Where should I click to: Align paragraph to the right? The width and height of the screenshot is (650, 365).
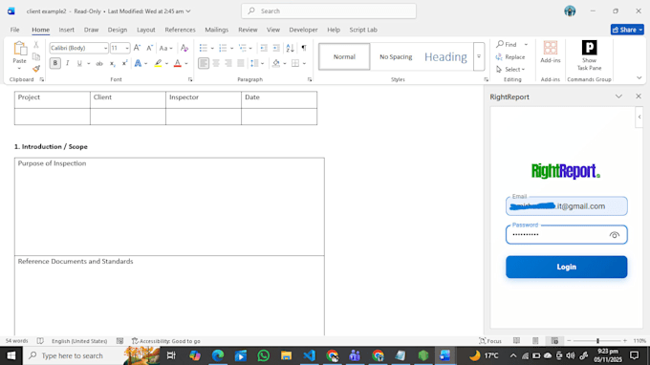pos(228,63)
